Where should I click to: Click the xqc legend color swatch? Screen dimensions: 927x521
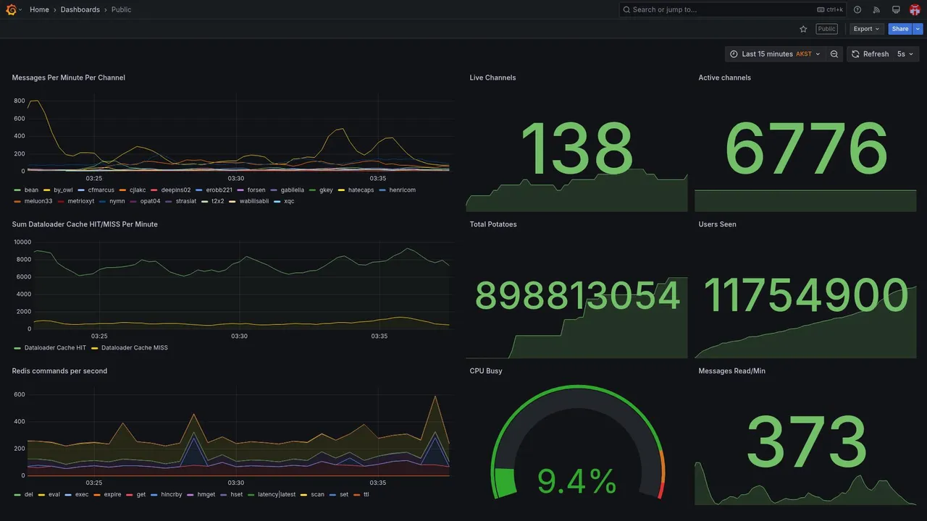point(277,201)
